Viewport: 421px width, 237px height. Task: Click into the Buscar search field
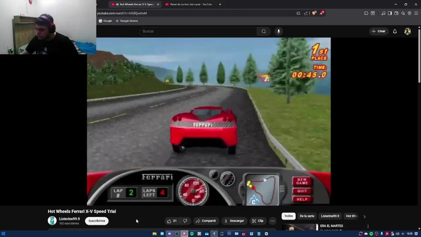pyautogui.click(x=198, y=31)
